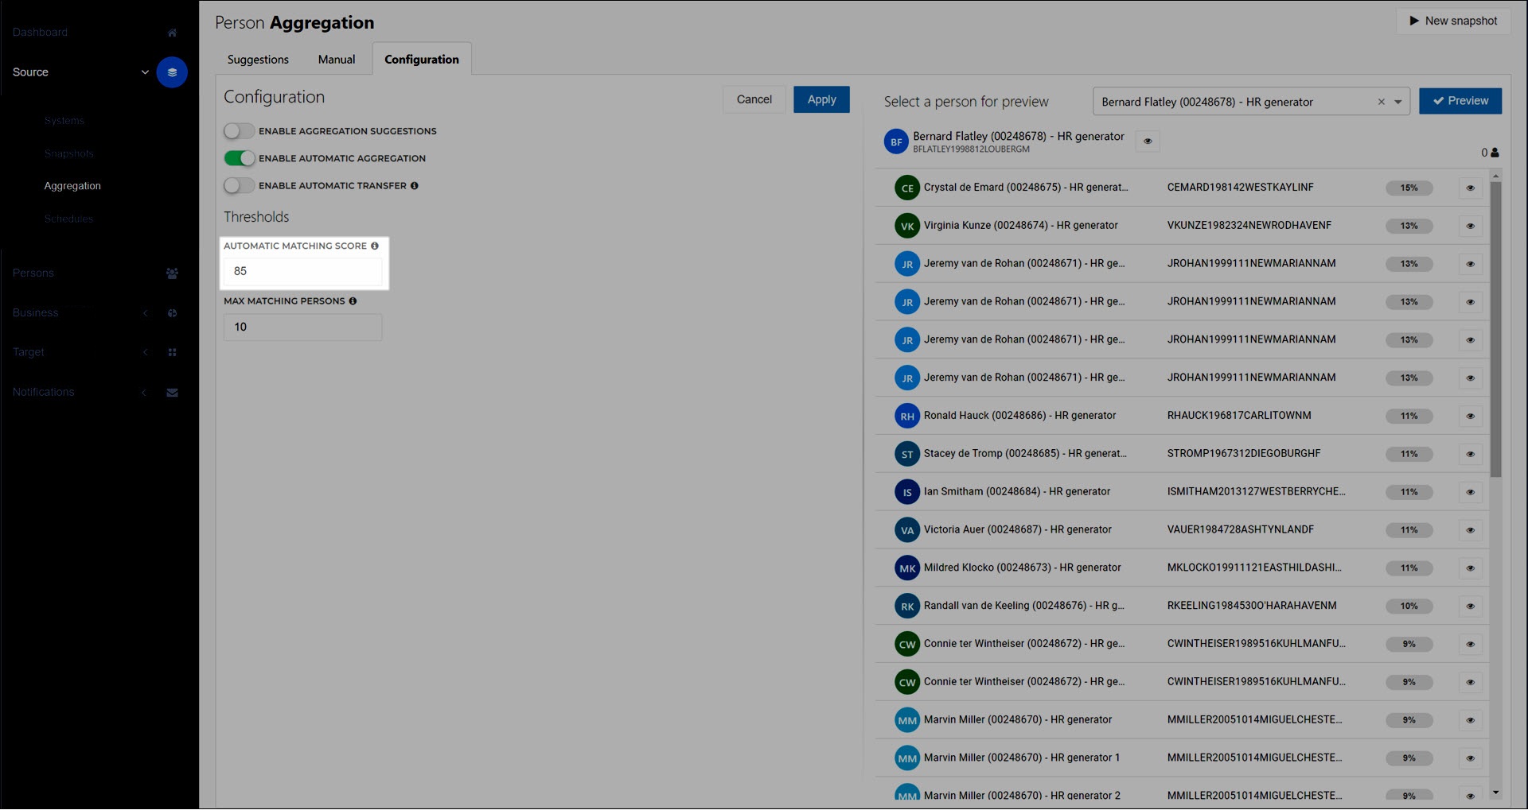Click the Automatic Matching Score info icon
This screenshot has width=1528, height=810.
[375, 246]
